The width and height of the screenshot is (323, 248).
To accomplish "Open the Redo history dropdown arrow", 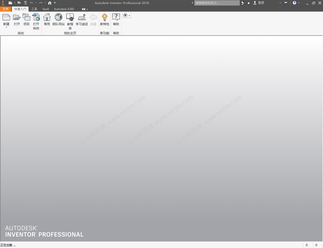I will coord(45,3).
